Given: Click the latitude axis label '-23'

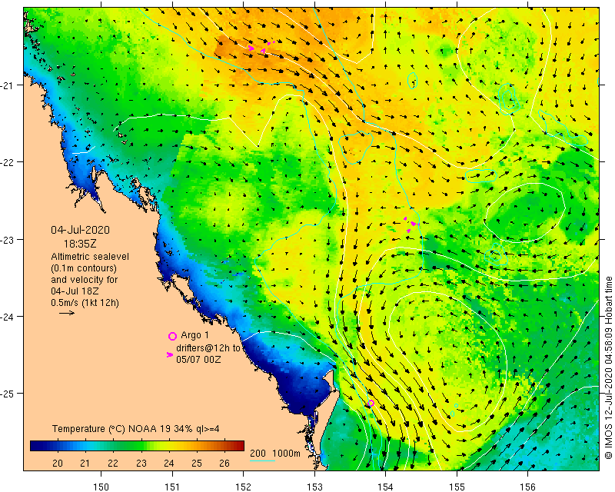Looking at the screenshot, I should (7, 239).
